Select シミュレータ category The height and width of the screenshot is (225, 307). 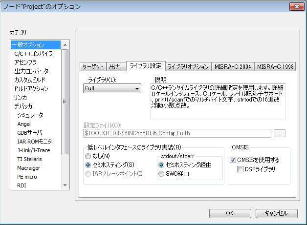click(x=30, y=115)
